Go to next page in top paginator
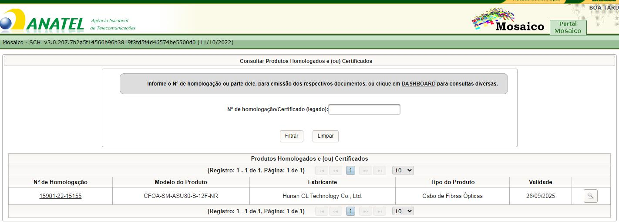619x224 pixels. click(366, 171)
